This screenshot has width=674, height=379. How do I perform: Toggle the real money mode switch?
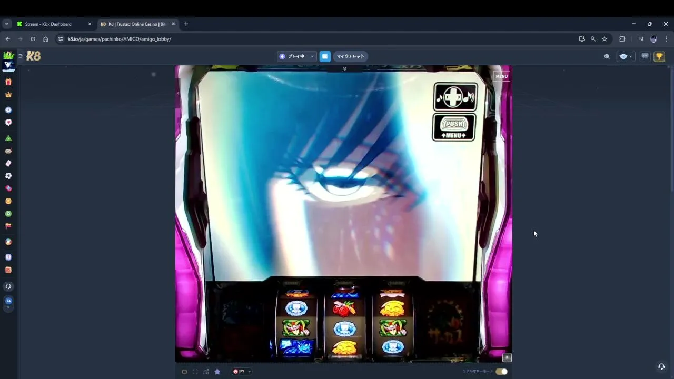click(x=501, y=372)
